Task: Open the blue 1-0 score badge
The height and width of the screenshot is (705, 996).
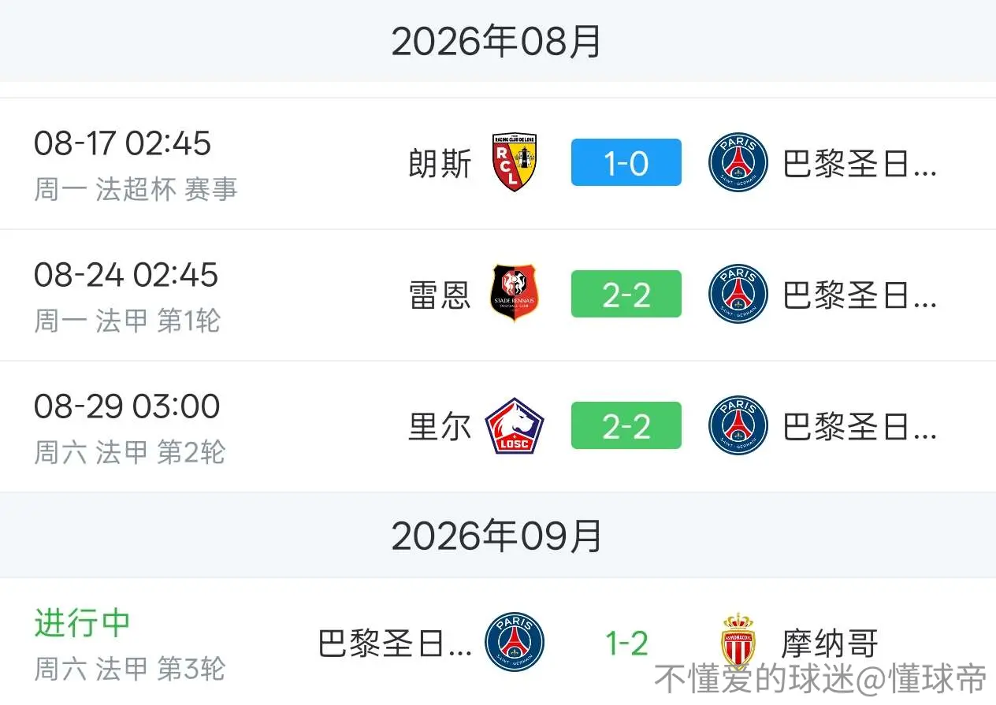Action: click(626, 163)
